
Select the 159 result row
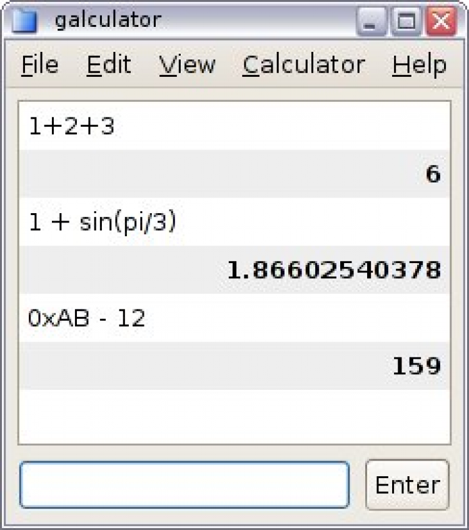[416, 366]
